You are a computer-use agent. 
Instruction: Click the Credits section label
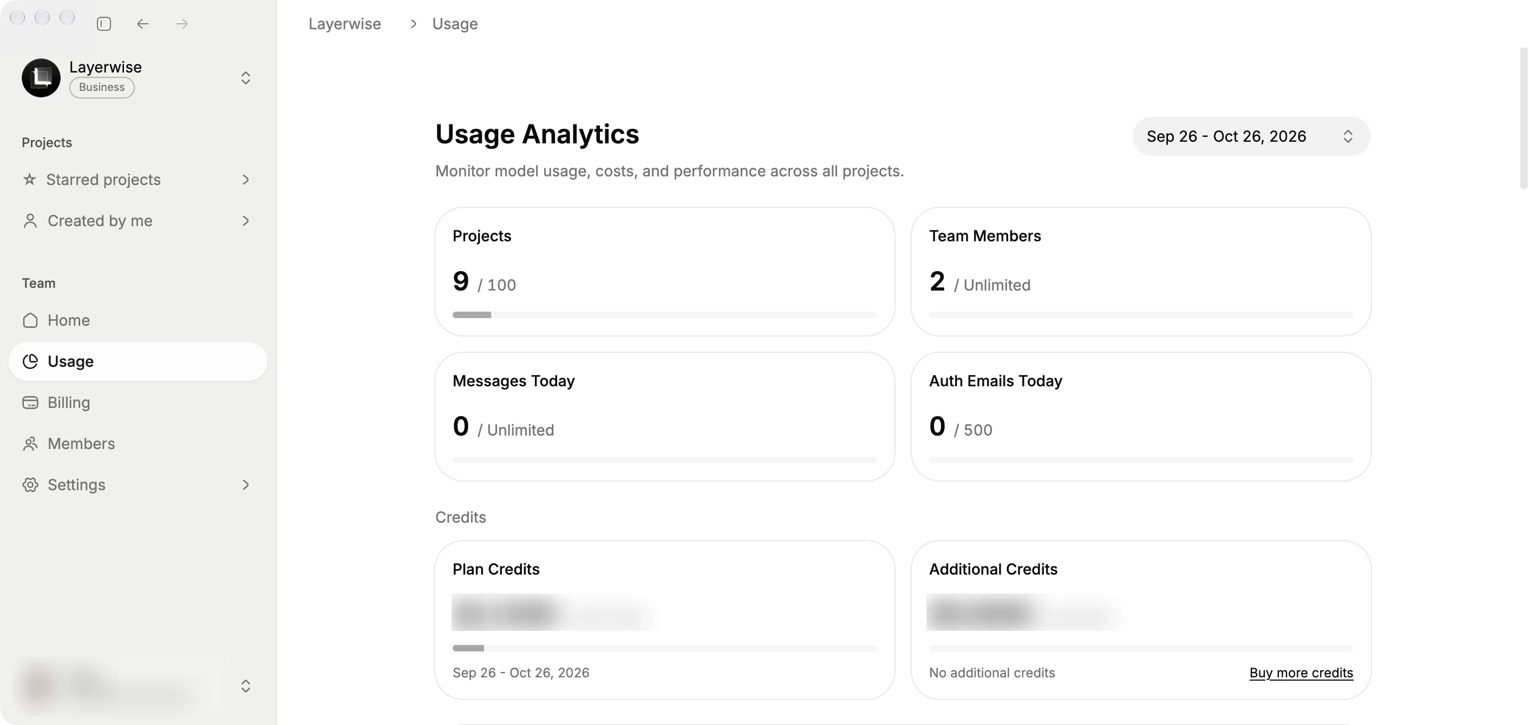(x=461, y=517)
